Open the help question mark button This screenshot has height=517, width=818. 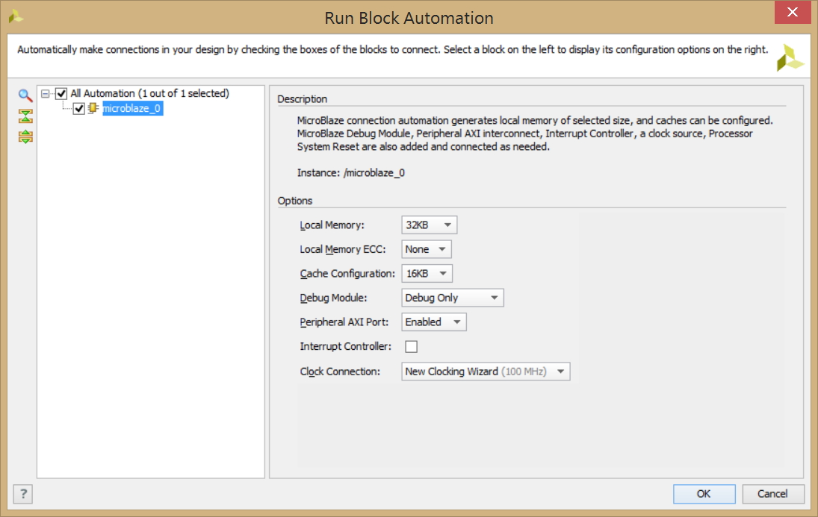23,494
